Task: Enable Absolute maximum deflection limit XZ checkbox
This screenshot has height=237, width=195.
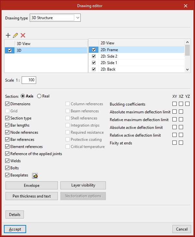Action: pos(181,112)
